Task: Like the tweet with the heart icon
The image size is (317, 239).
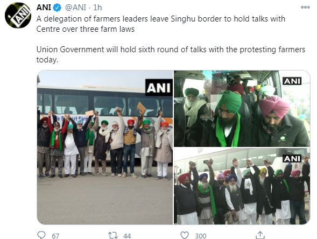Action: coord(185,235)
